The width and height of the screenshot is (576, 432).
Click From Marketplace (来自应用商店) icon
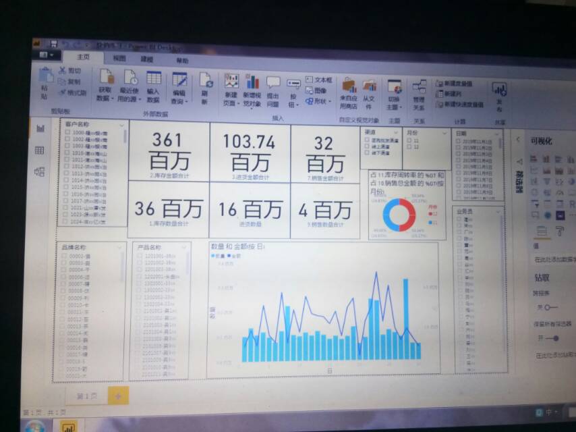tap(349, 85)
